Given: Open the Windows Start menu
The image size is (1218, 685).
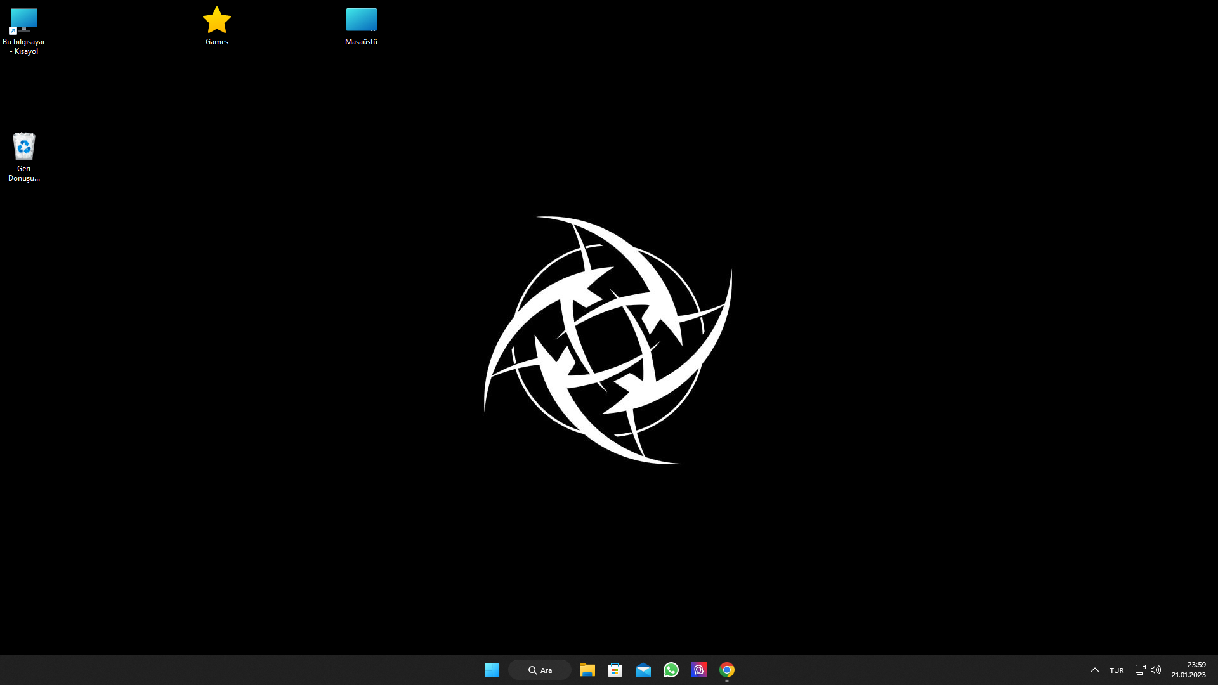Looking at the screenshot, I should [492, 670].
